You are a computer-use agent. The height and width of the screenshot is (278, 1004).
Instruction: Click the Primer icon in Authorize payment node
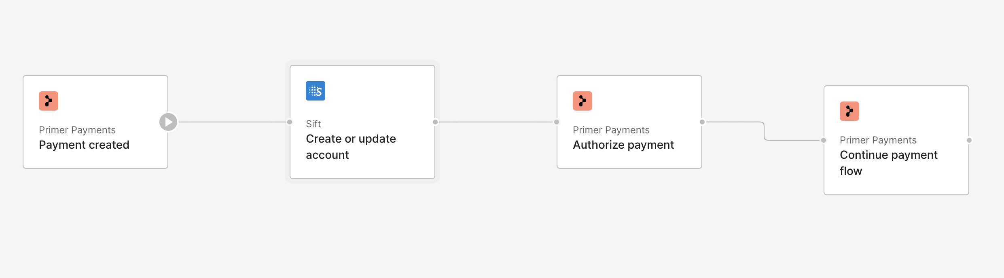coord(582,101)
